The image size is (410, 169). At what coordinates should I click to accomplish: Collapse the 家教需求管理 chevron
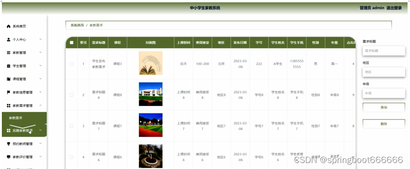pos(41,106)
